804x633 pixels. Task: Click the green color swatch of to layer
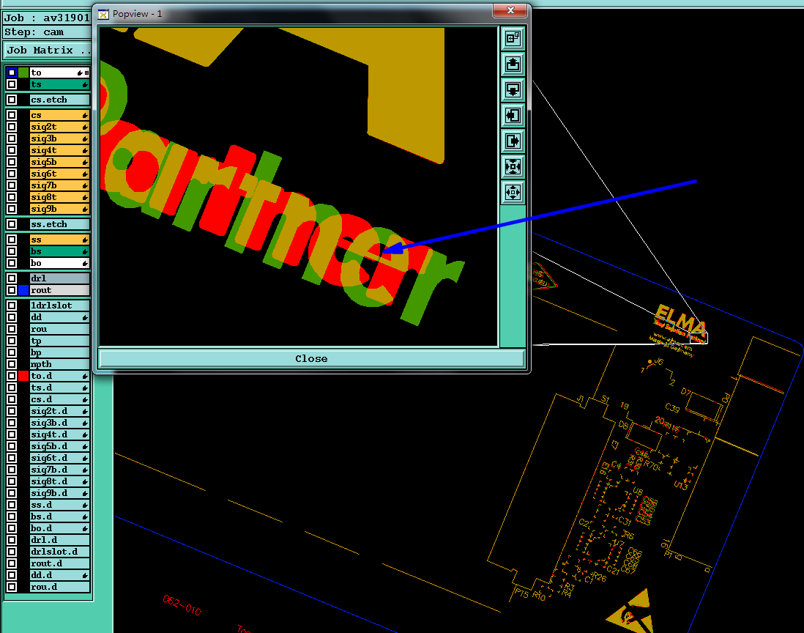[23, 73]
